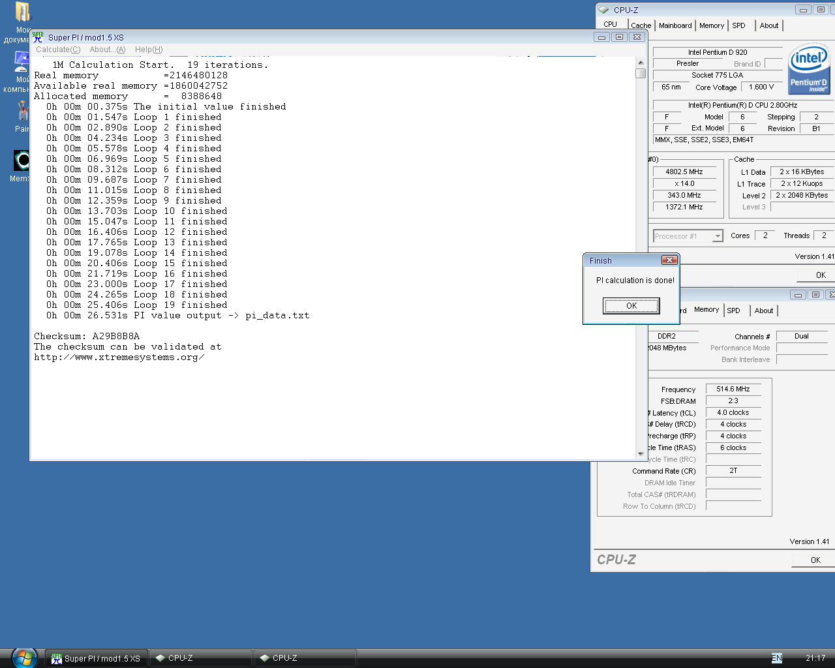This screenshot has width=835, height=668.
Task: Open the Help menu in Super PI
Action: tap(149, 50)
